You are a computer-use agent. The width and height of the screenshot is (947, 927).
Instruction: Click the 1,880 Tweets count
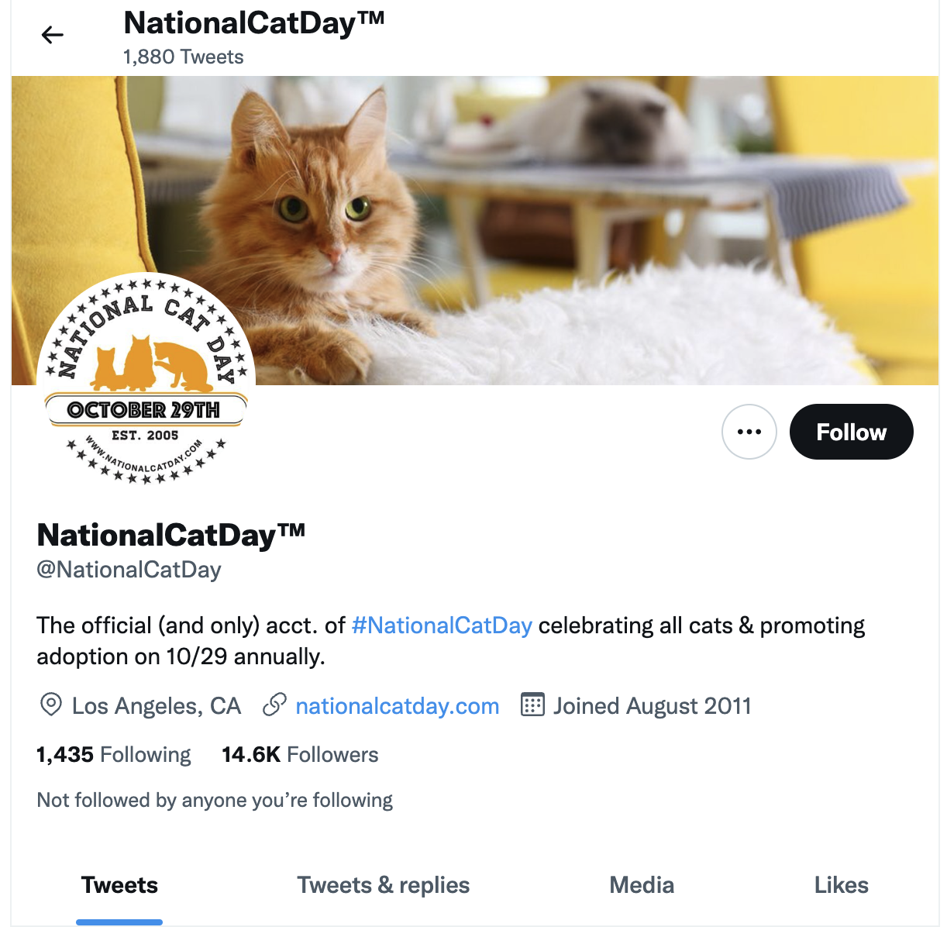pyautogui.click(x=182, y=56)
